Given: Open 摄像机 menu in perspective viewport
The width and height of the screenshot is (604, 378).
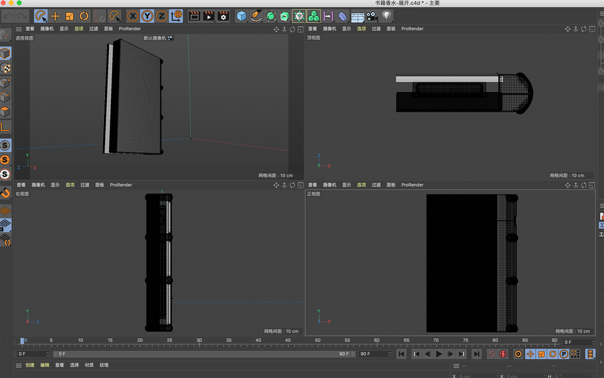Looking at the screenshot, I should tap(47, 29).
